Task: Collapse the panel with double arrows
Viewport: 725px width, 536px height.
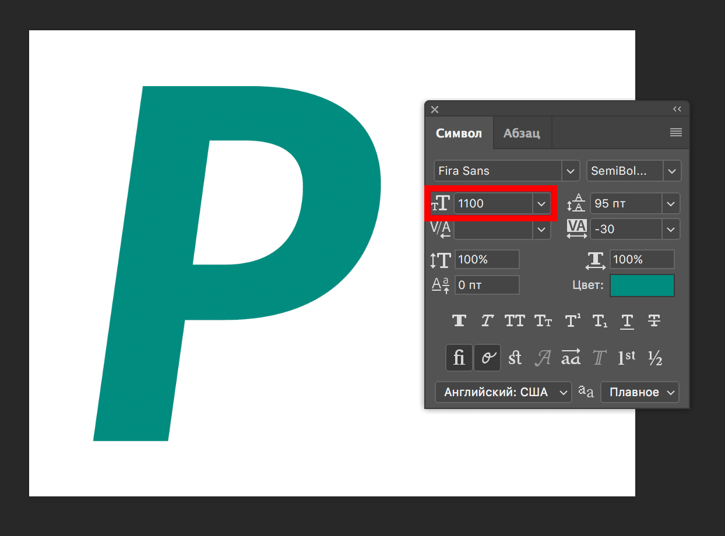Action: tap(677, 109)
